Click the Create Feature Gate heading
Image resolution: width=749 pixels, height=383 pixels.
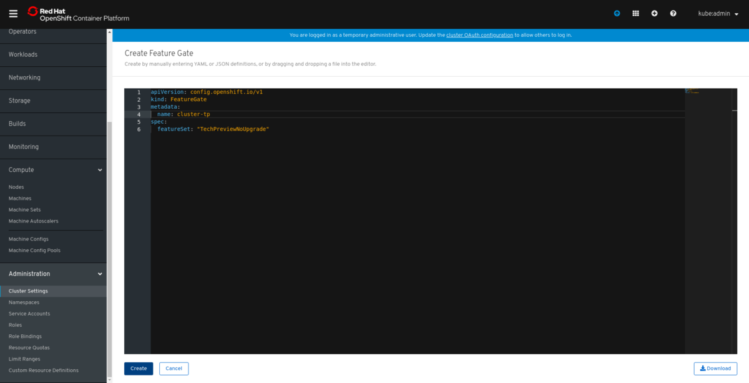point(159,54)
